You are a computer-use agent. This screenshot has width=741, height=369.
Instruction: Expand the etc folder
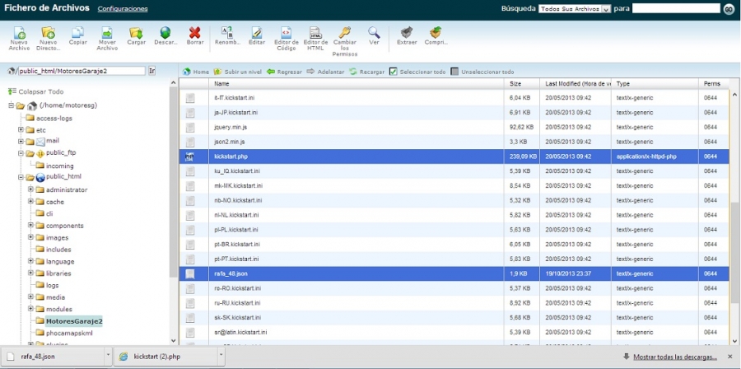click(21, 129)
